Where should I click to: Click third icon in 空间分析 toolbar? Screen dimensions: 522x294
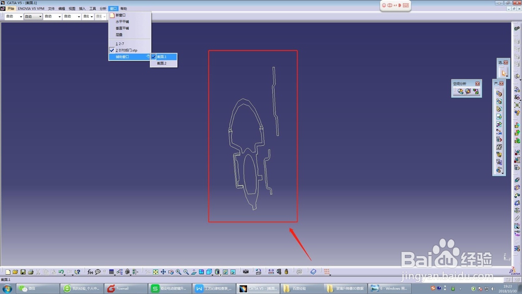(476, 91)
